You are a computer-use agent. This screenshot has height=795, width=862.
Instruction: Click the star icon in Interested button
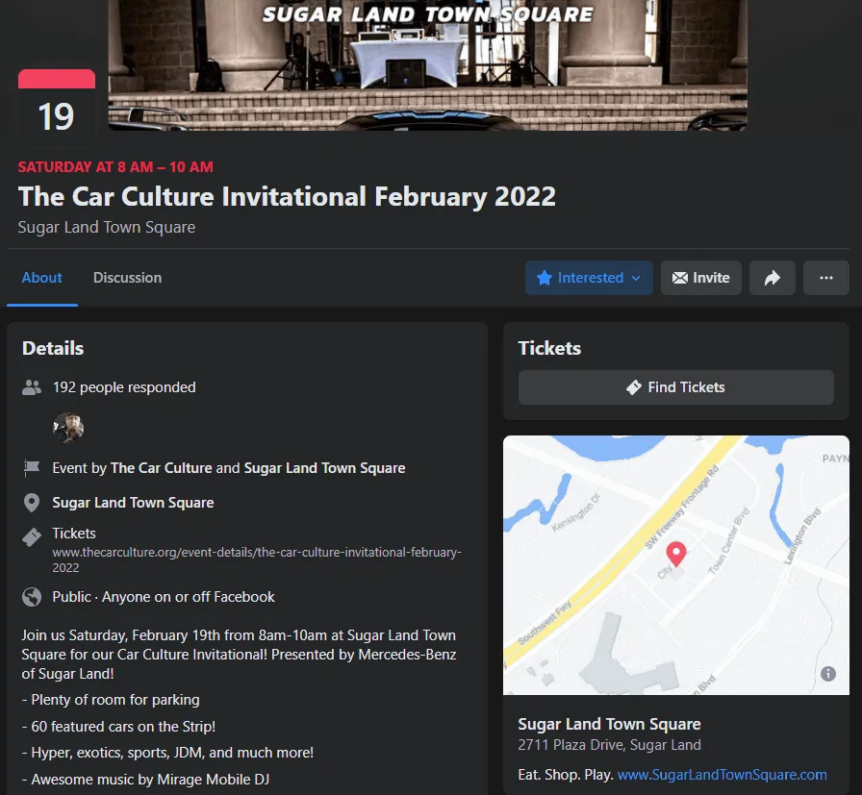tap(545, 278)
